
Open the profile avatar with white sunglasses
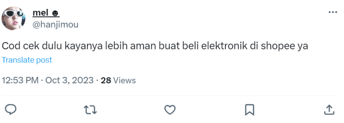14,18
